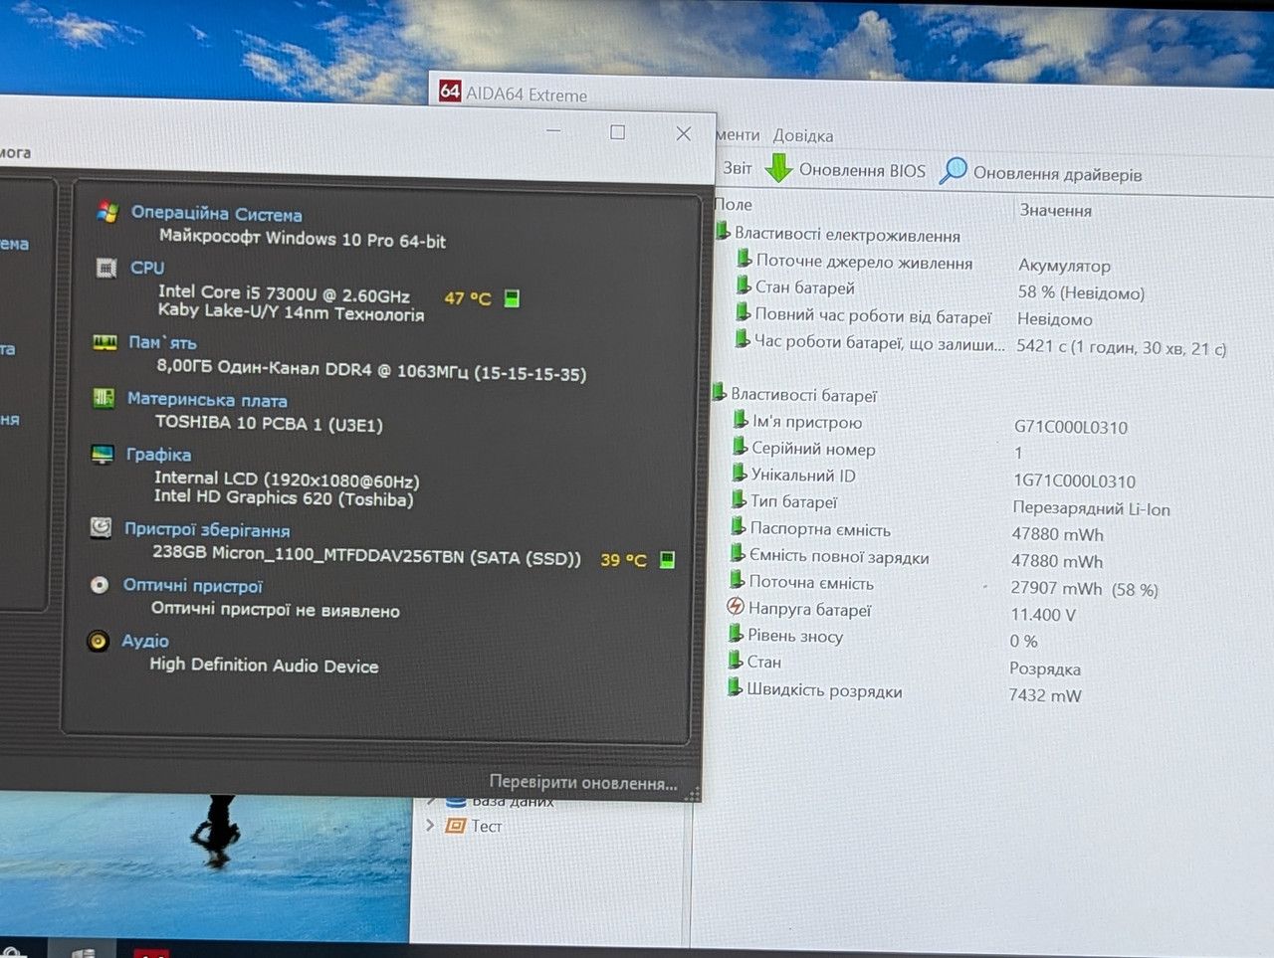Click the memory module icon
This screenshot has width=1274, height=958.
105,342
